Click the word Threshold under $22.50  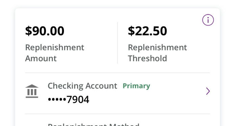(x=147, y=58)
